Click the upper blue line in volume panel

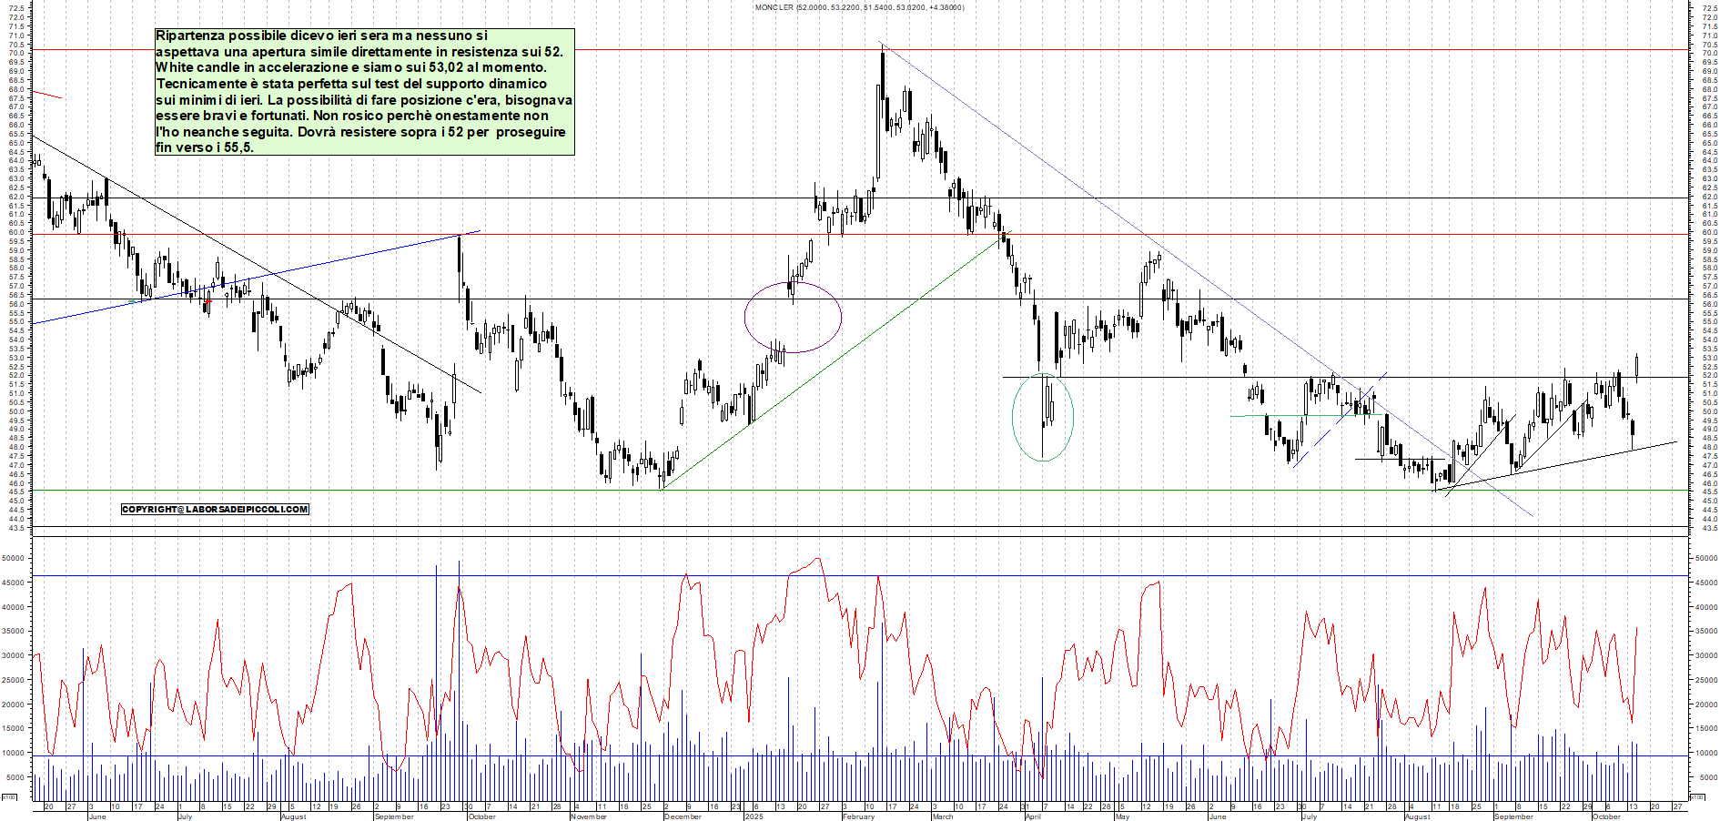[1092, 575]
